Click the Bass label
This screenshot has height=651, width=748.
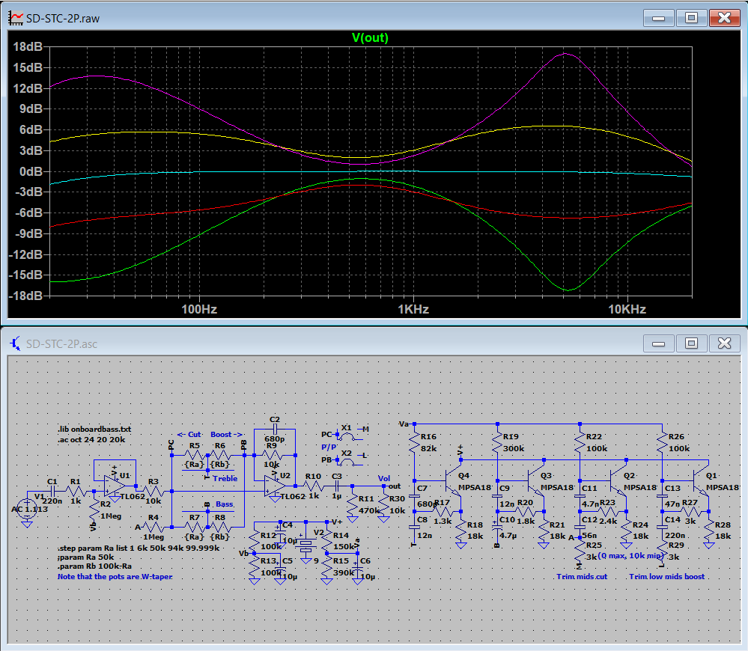click(224, 504)
